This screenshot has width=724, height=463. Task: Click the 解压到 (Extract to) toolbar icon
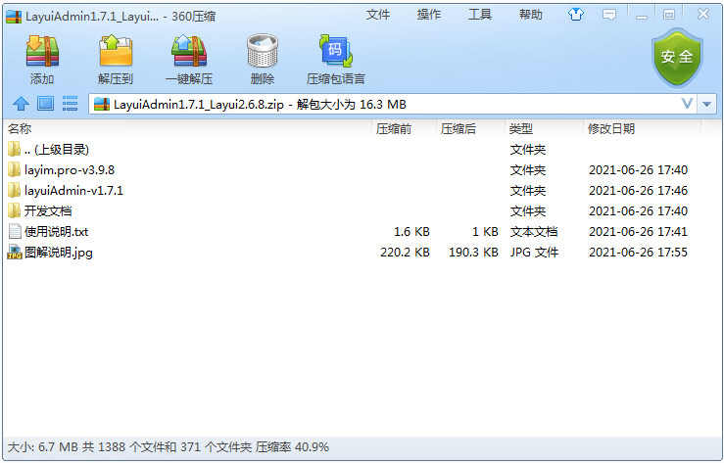point(116,51)
